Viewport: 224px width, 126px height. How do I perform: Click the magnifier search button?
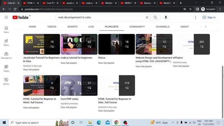(x=155, y=17)
